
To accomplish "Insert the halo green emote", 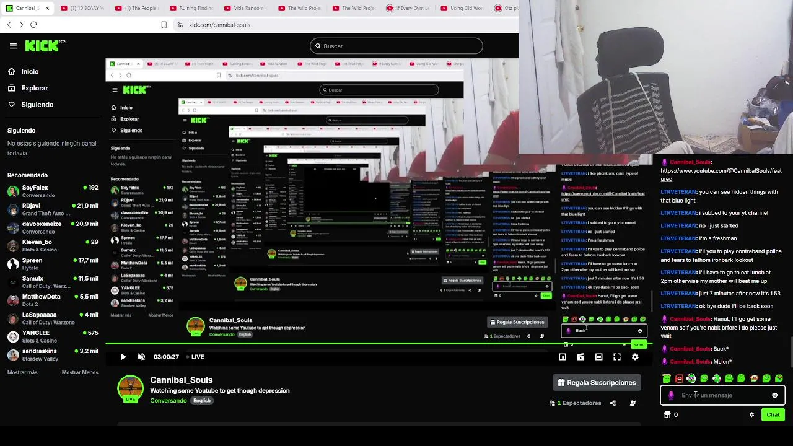I will (x=667, y=378).
